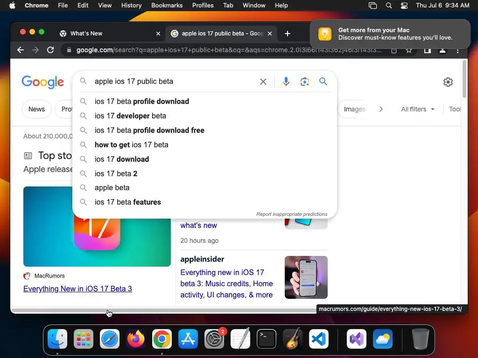Screen dimensions: 478x358
Task: Select the News filter chip
Action: [x=36, y=109]
